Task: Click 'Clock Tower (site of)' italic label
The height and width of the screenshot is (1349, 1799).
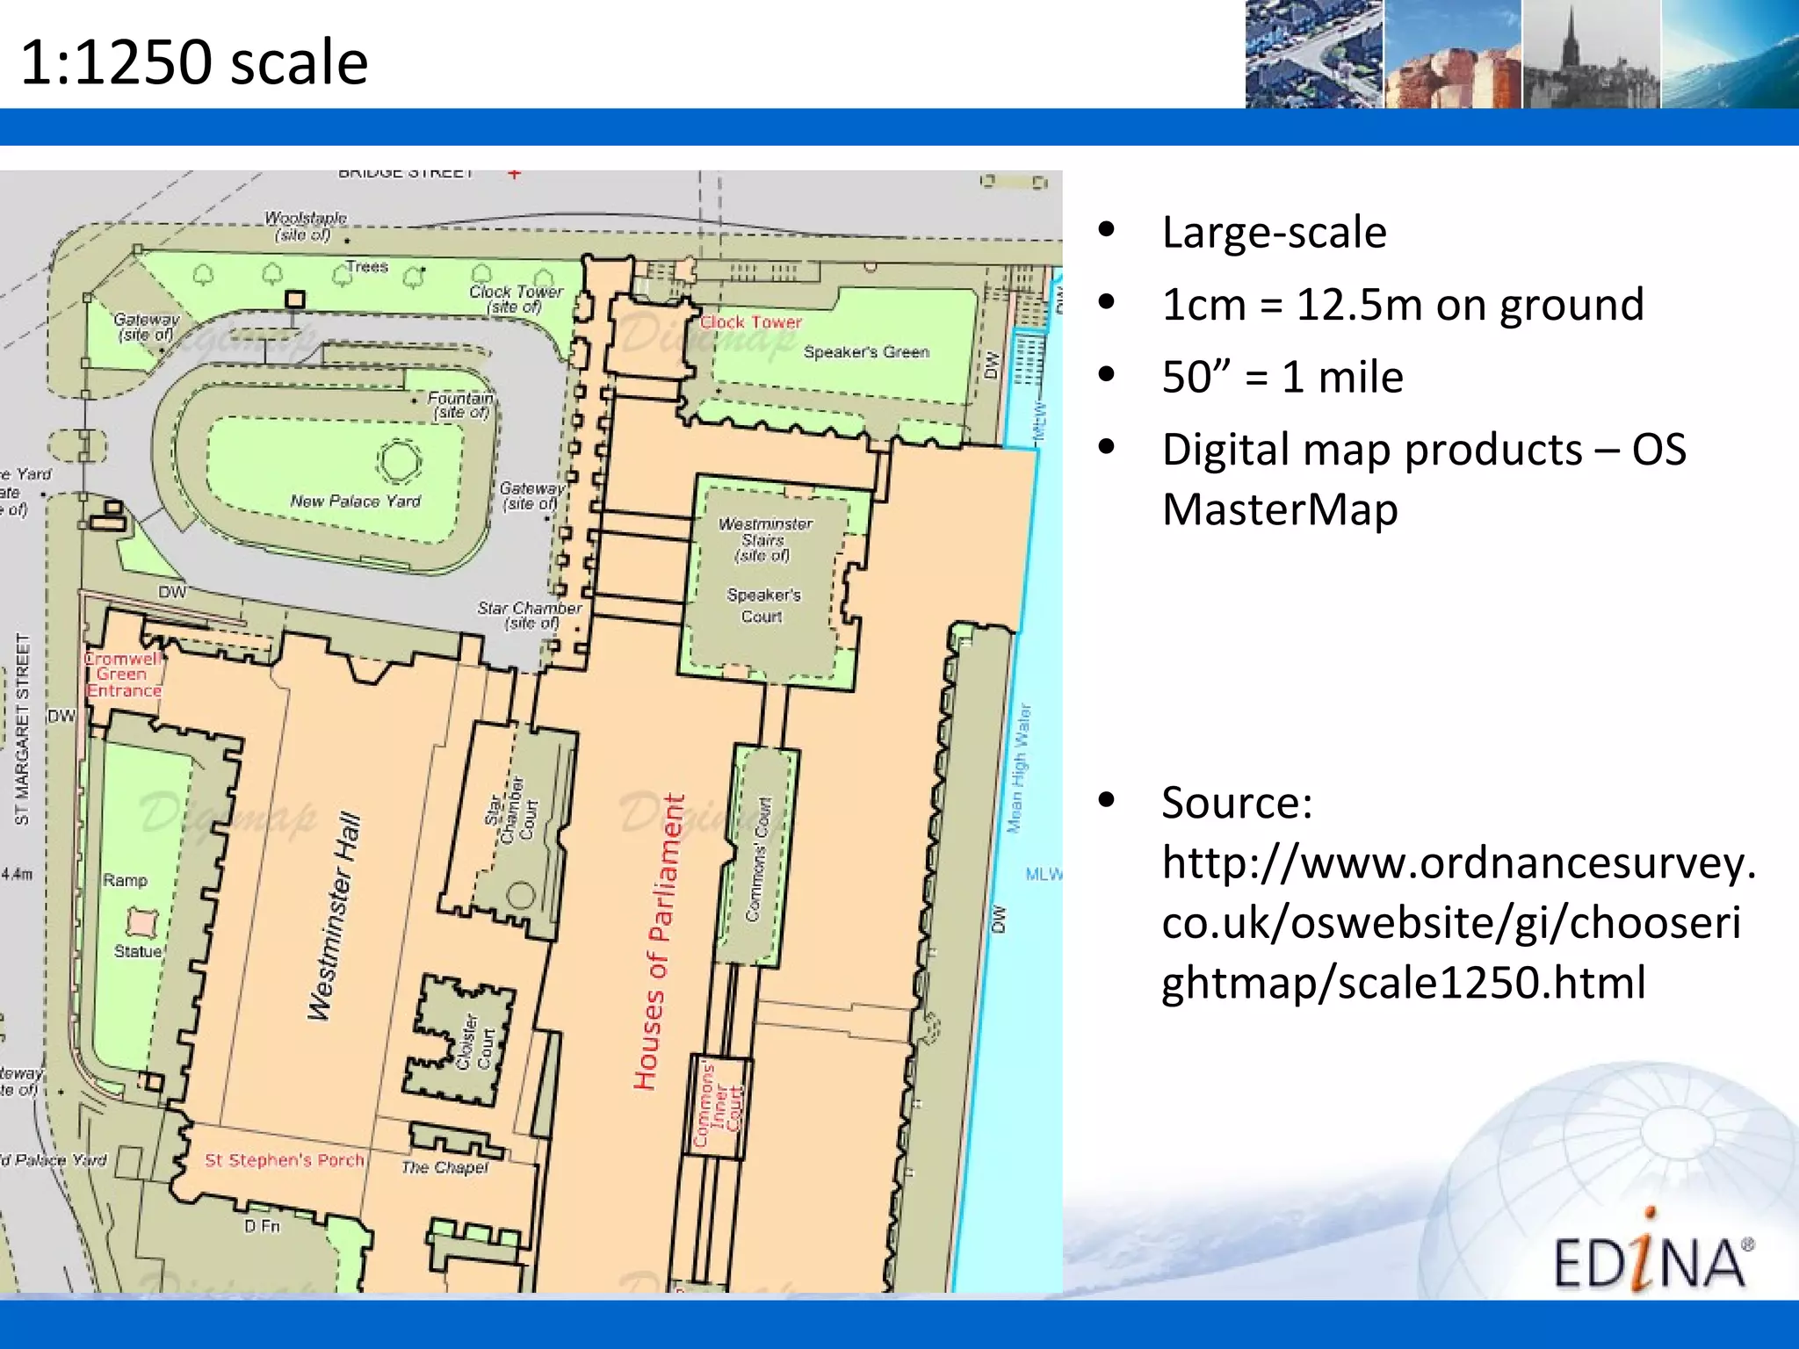Action: point(516,299)
